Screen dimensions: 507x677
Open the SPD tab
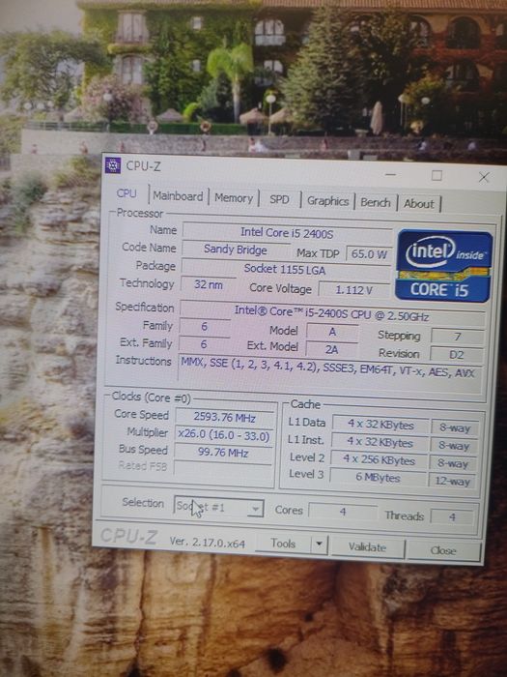point(279,199)
